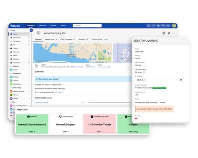This screenshot has height=158, width=198.
Task: Click the phone number link
Action: [x=90, y=67]
